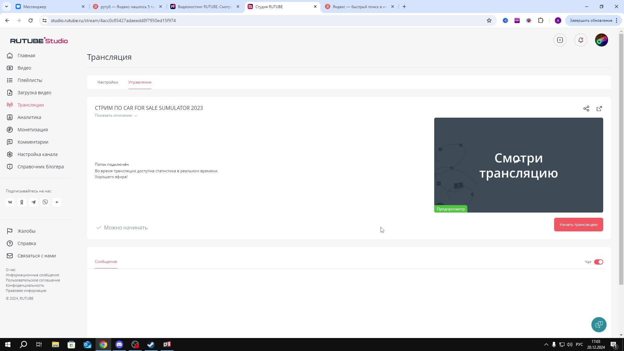Click the Предпросмотр label
The image size is (624, 351).
click(451, 209)
